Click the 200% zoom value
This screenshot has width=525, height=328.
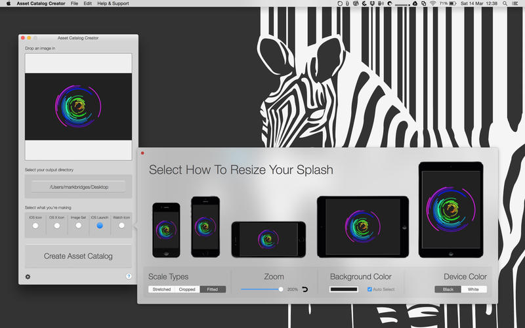point(292,289)
